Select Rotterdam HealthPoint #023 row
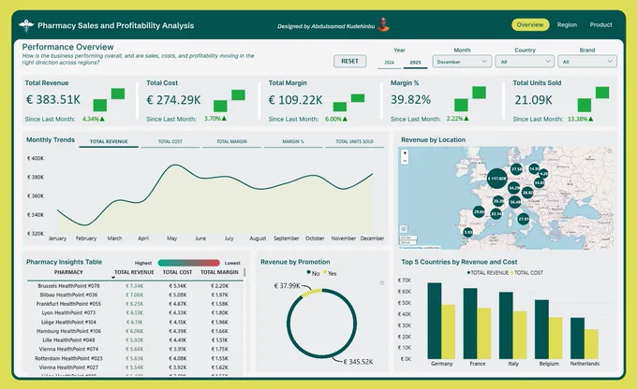Image resolution: width=637 pixels, height=389 pixels. (x=135, y=358)
